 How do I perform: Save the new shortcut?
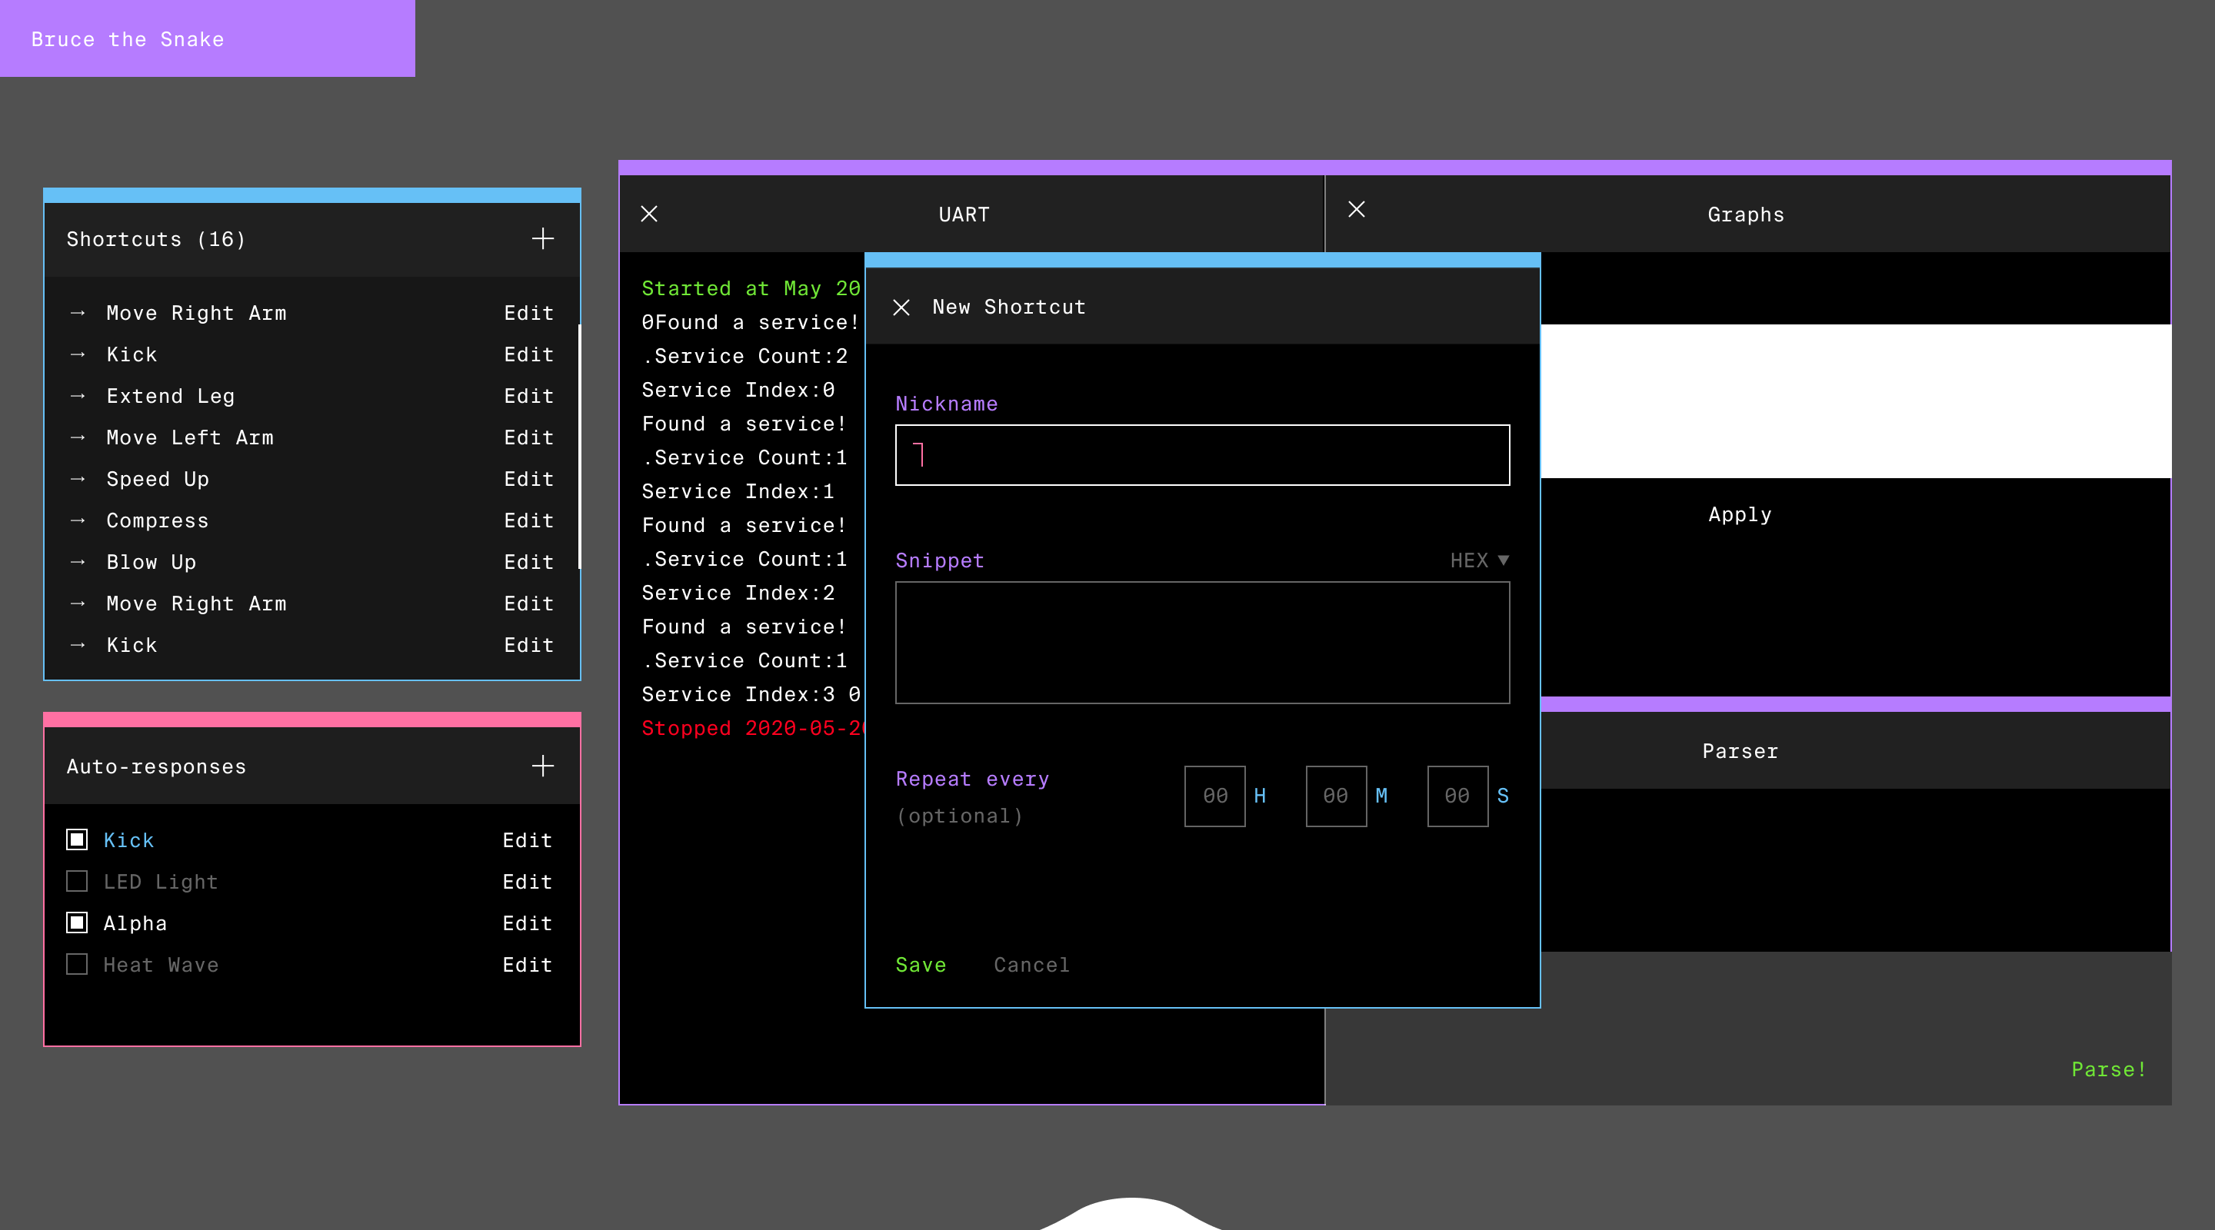pyautogui.click(x=920, y=966)
